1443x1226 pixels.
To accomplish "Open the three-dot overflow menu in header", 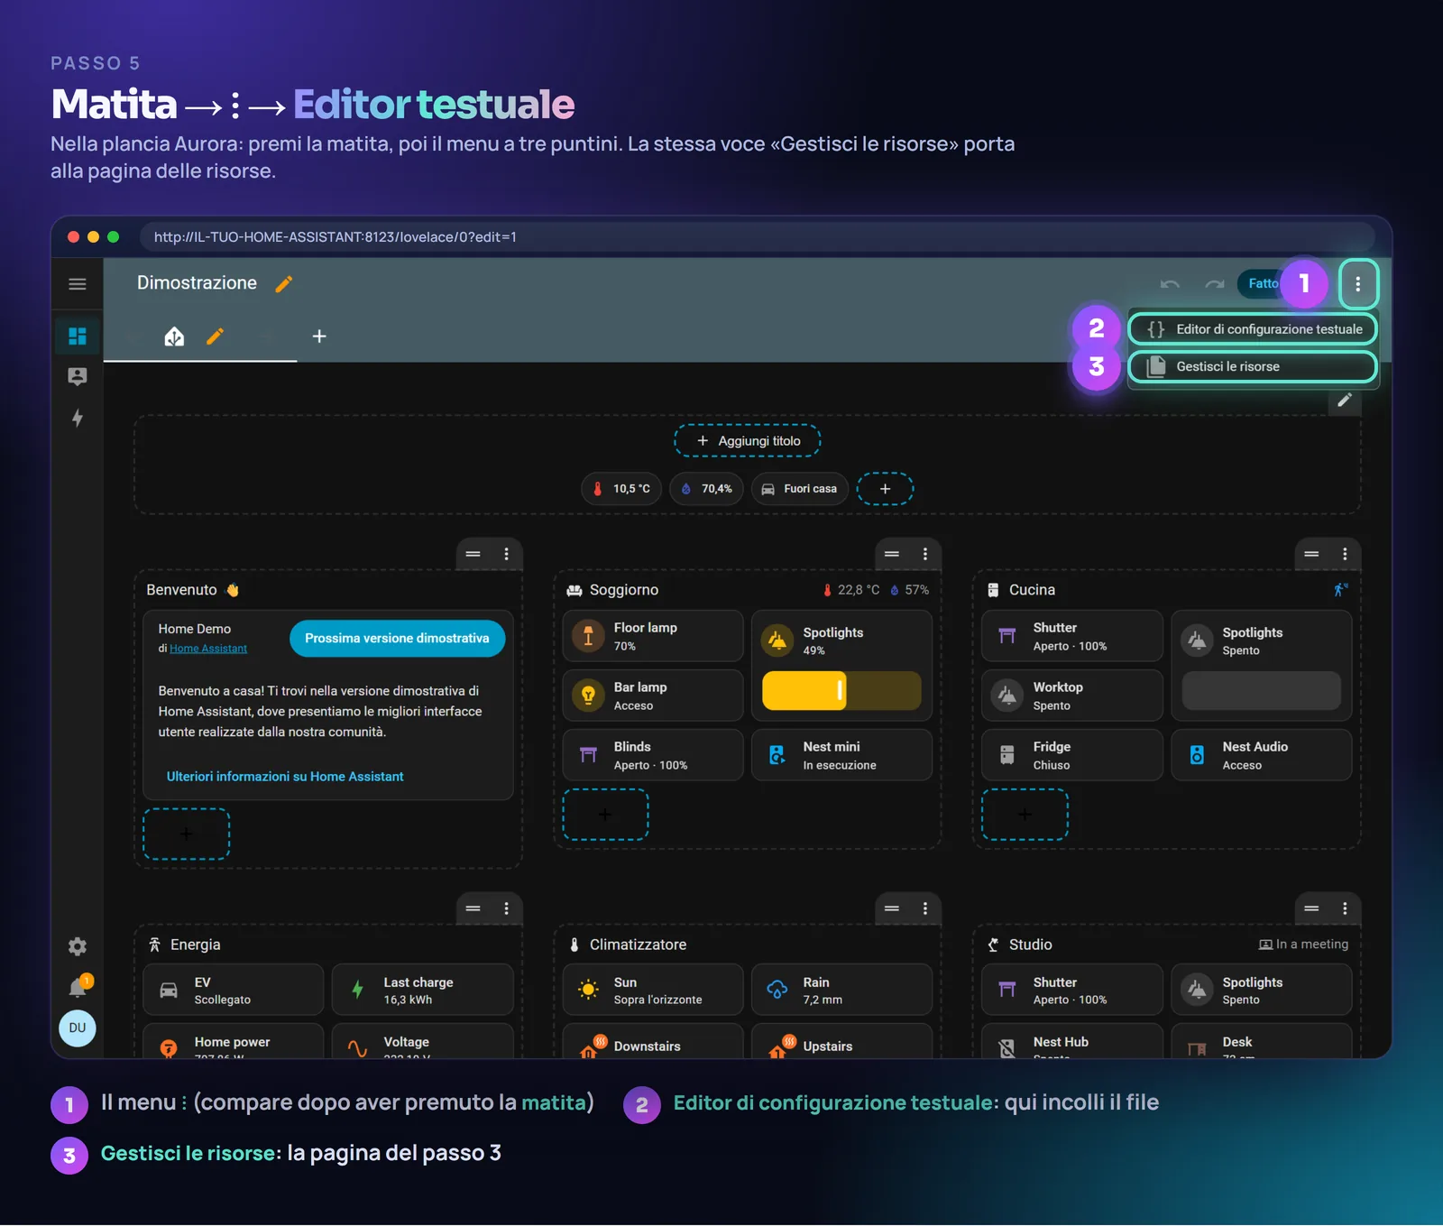I will (x=1358, y=284).
